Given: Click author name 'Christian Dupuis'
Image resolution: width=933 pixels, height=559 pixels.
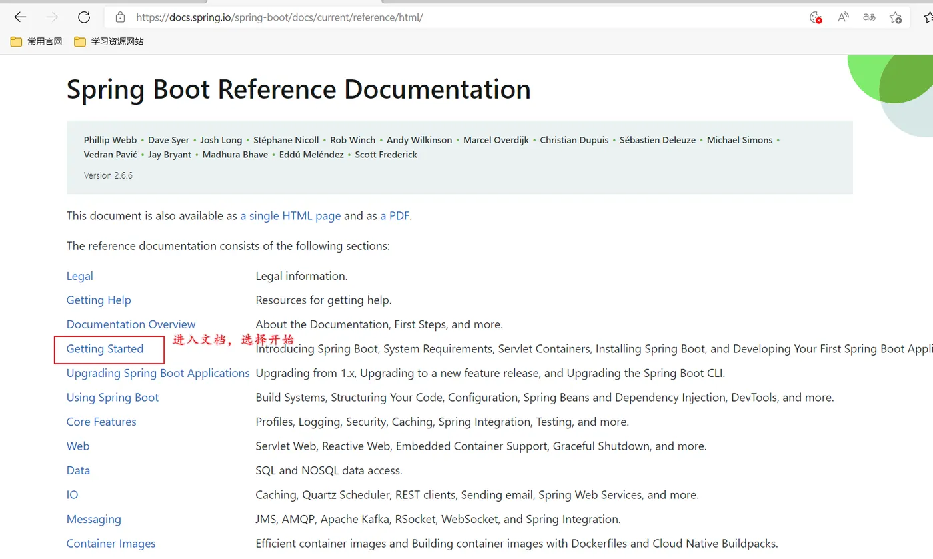Looking at the screenshot, I should (x=574, y=140).
